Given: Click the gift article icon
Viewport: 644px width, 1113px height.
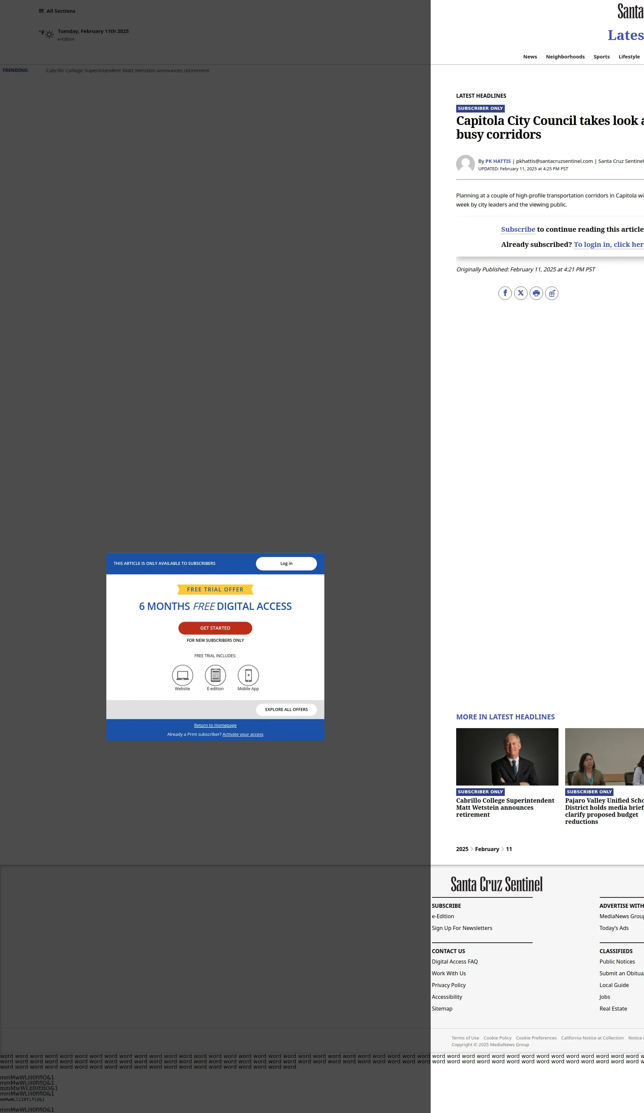Looking at the screenshot, I should pyautogui.click(x=551, y=293).
